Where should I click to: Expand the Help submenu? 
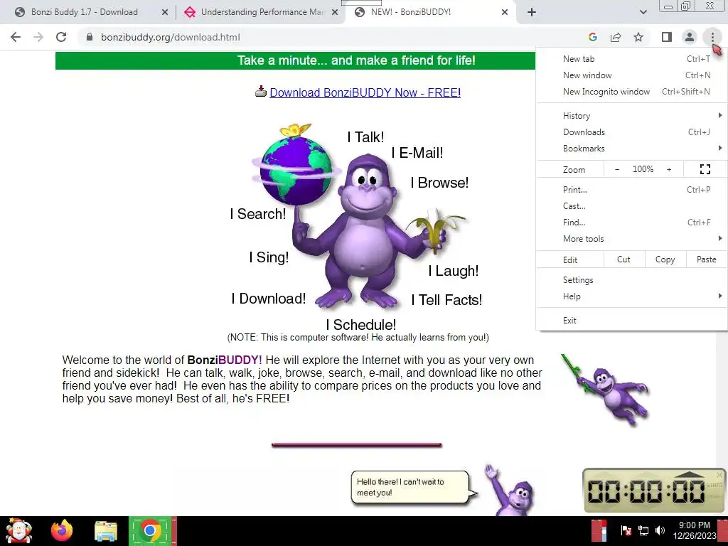631,296
